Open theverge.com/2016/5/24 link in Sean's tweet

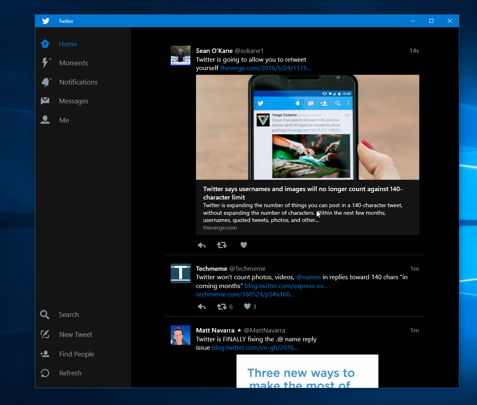265,68
